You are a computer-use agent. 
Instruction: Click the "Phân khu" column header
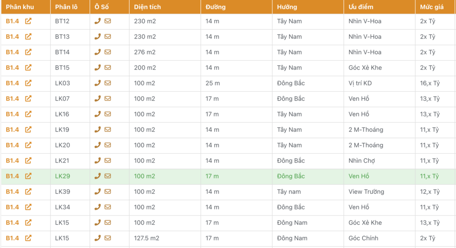pos(20,7)
